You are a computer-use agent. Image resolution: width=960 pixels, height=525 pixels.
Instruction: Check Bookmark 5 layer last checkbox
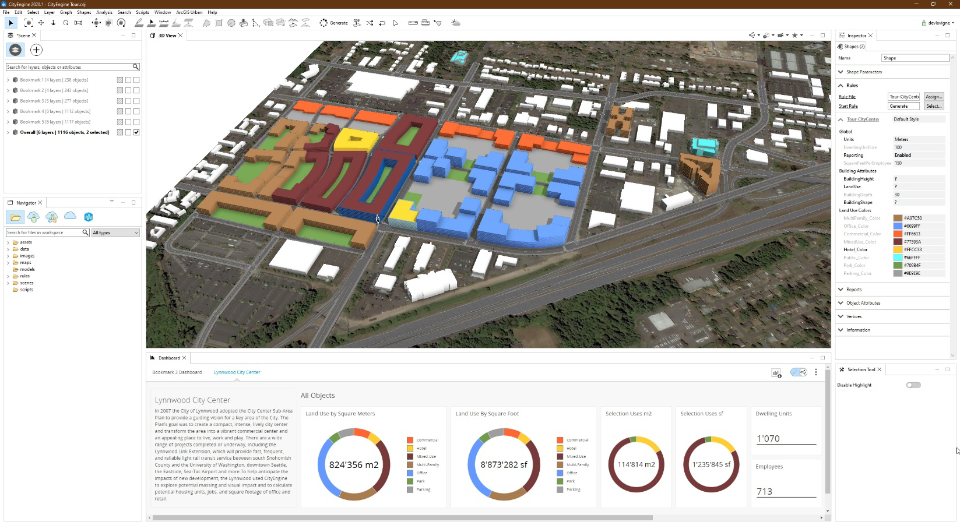click(136, 122)
